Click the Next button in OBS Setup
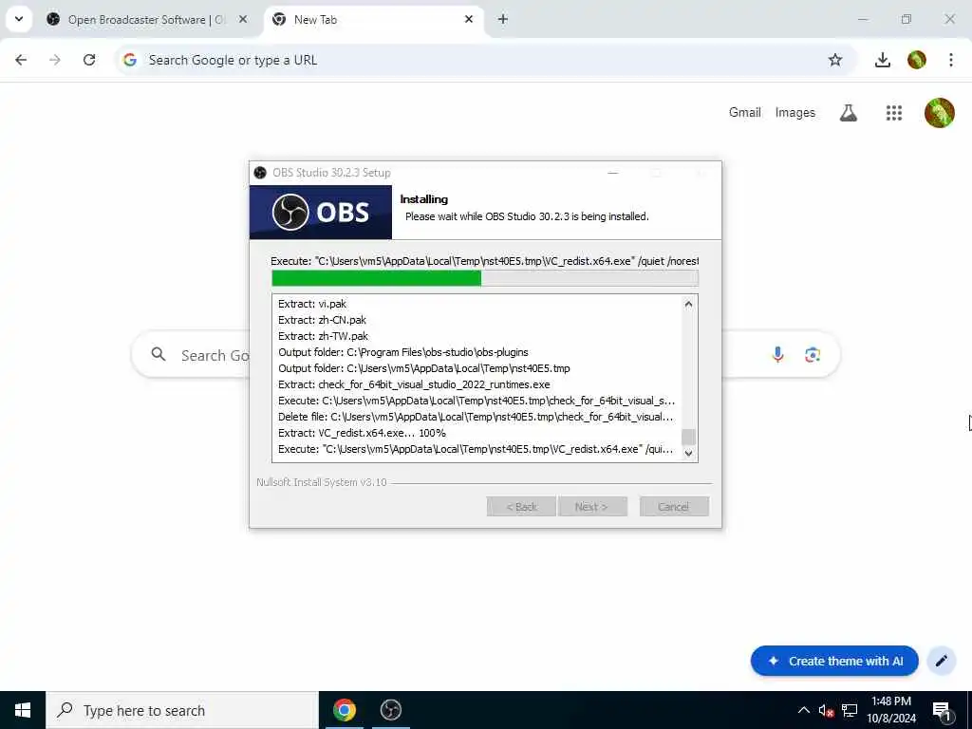972x729 pixels. pos(592,507)
